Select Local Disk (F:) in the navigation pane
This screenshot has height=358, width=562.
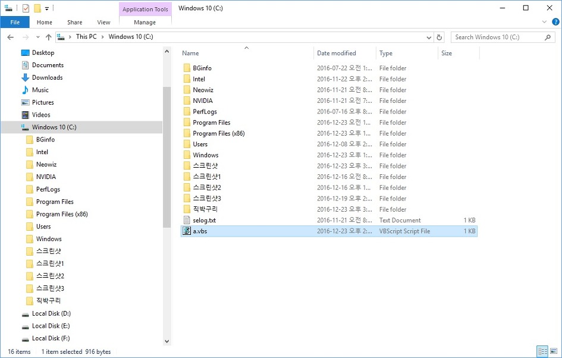point(51,338)
